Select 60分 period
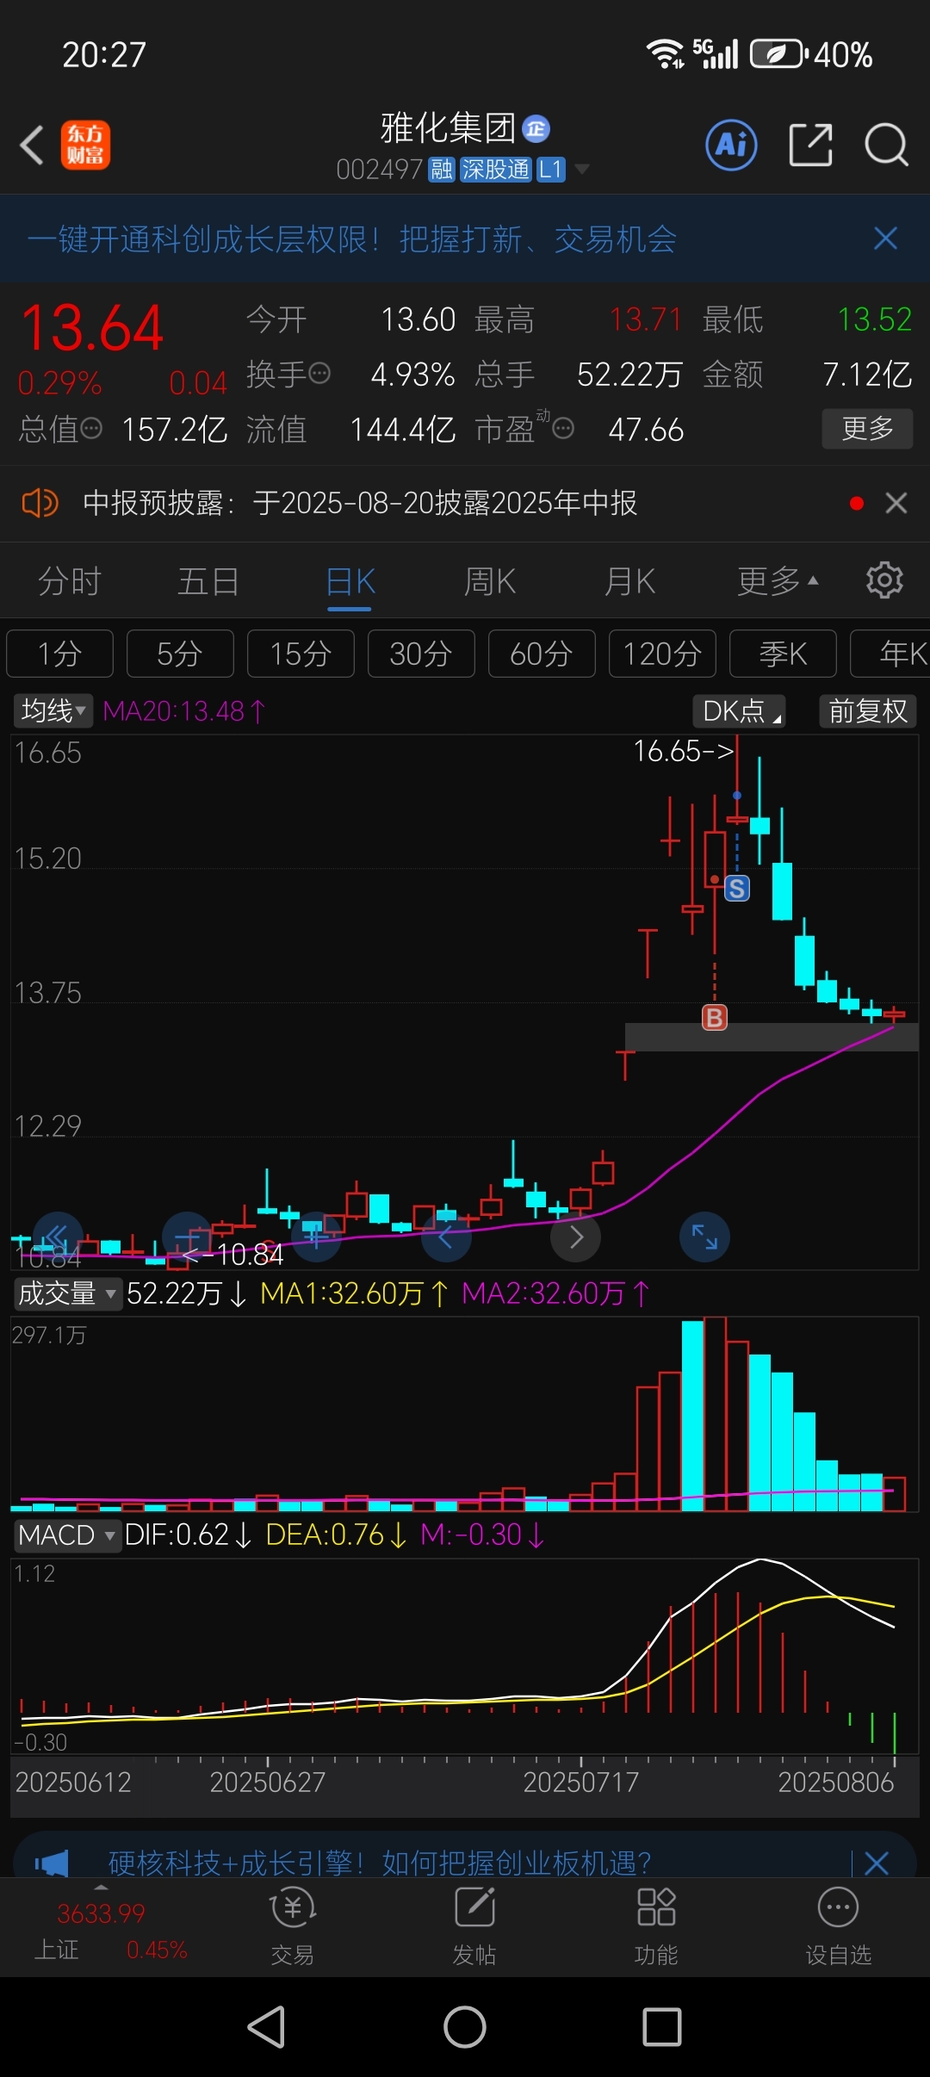The image size is (930, 2077). click(542, 654)
